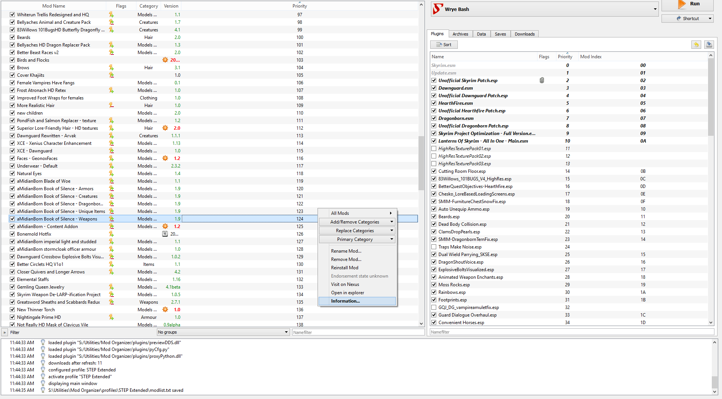
Task: Click the Shortcut button
Action: pos(688,19)
